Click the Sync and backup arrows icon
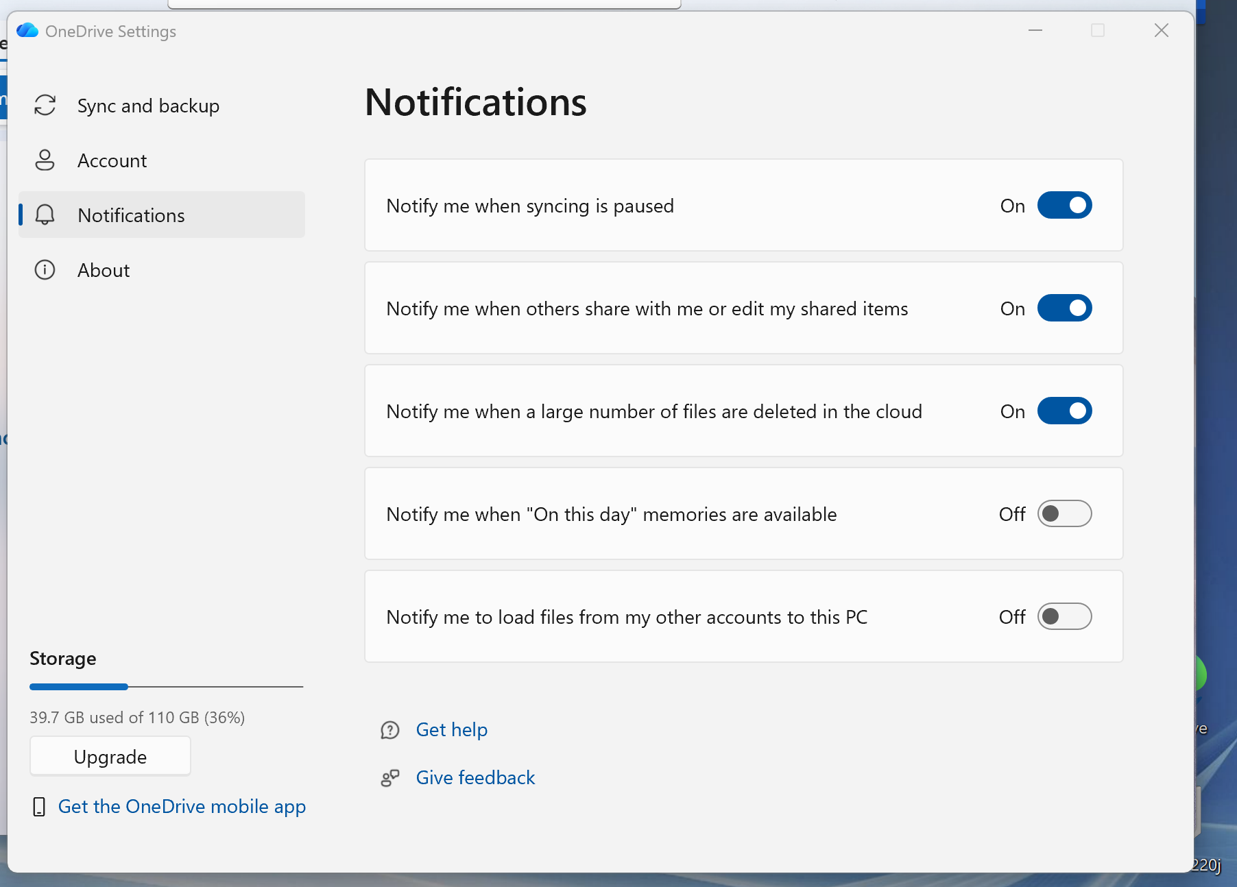This screenshot has height=887, width=1237. point(45,106)
